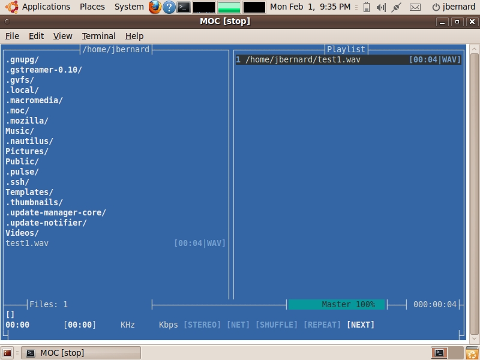Screen dimensions: 480x360
Task: Open the jbernard user session menu
Action: coord(453,7)
